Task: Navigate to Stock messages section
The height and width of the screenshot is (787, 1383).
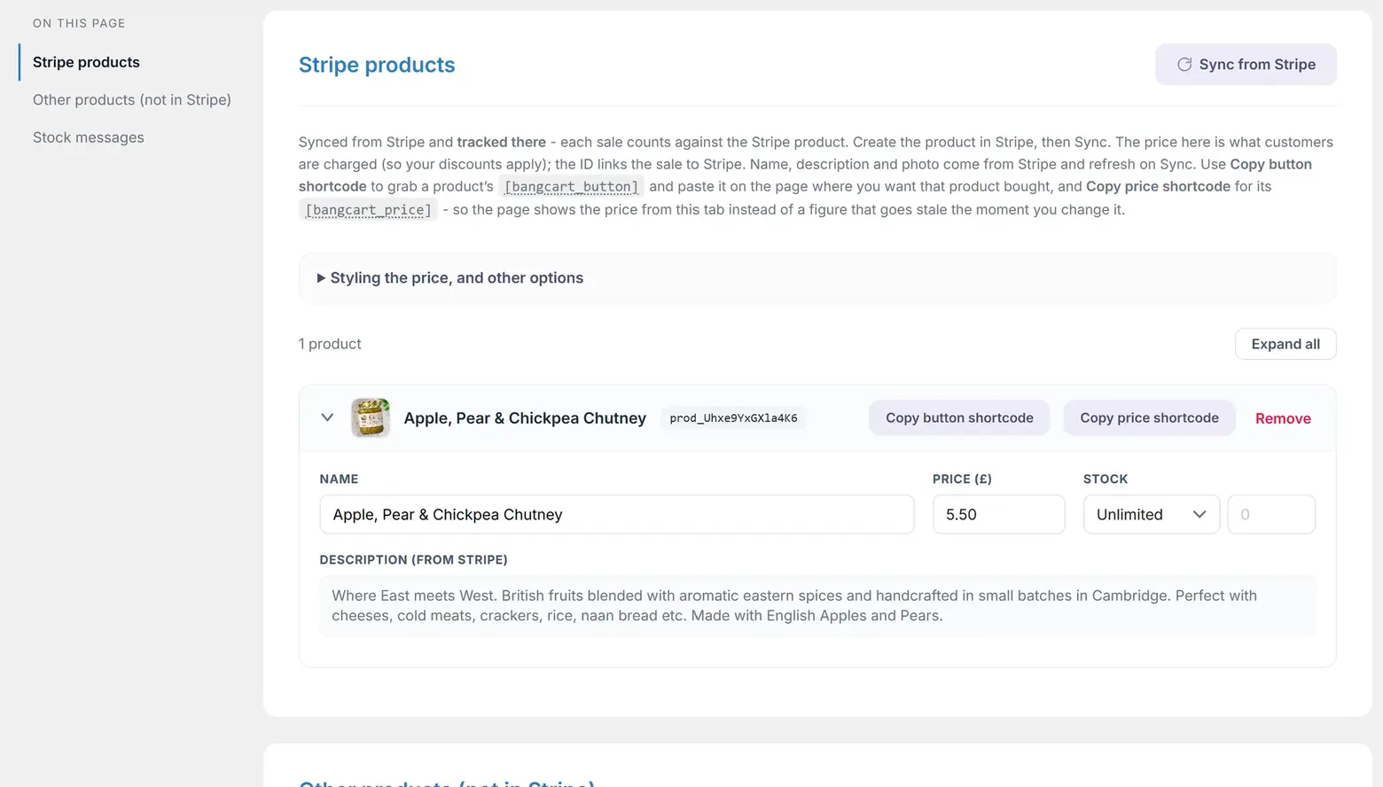Action: pos(89,137)
